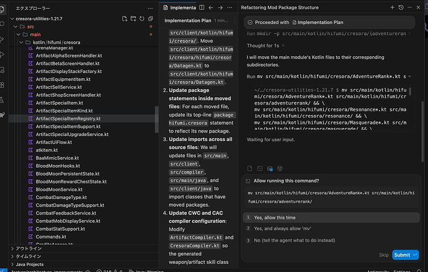Click the New File icon in Explorer
This screenshot has width=428, height=272.
point(125,19)
